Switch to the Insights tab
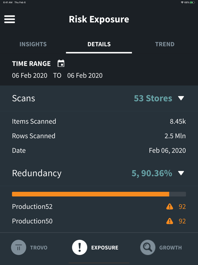Image resolution: width=198 pixels, height=265 pixels. tap(33, 44)
